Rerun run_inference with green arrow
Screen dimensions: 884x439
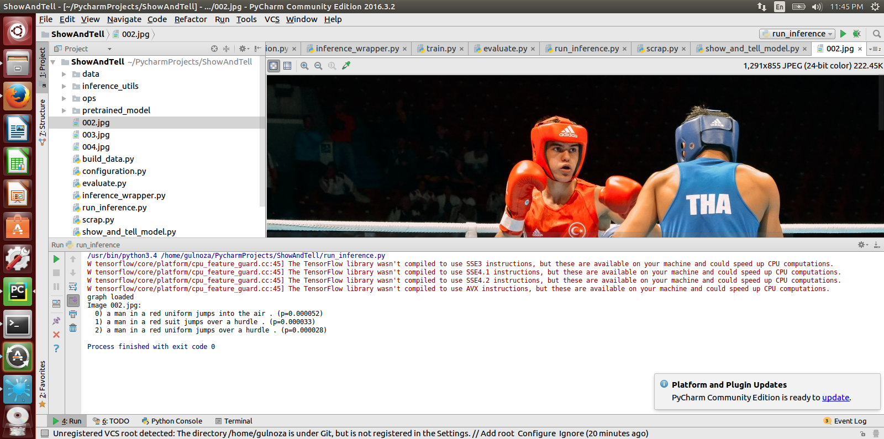(x=56, y=259)
